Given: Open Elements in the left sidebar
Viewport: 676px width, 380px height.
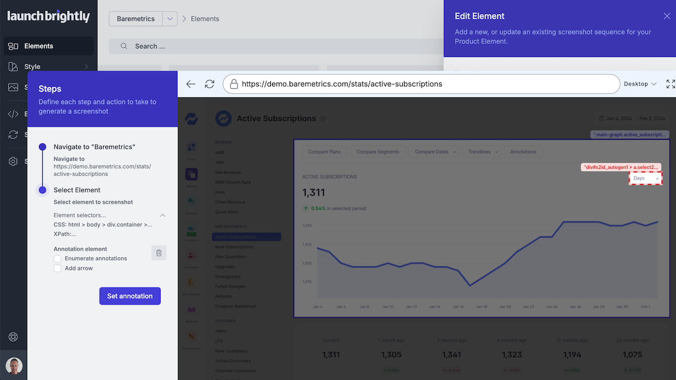Looking at the screenshot, I should [38, 46].
